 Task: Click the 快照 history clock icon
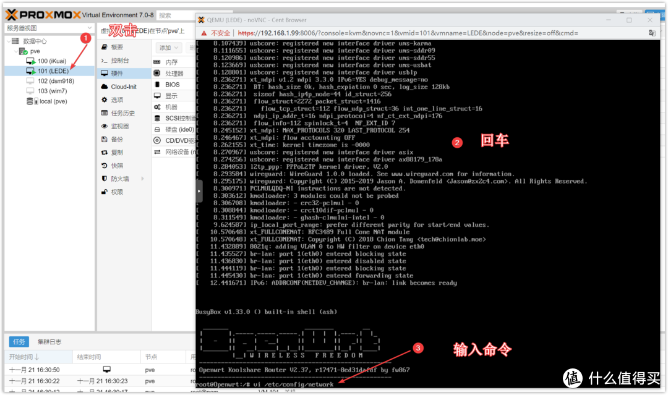105,166
